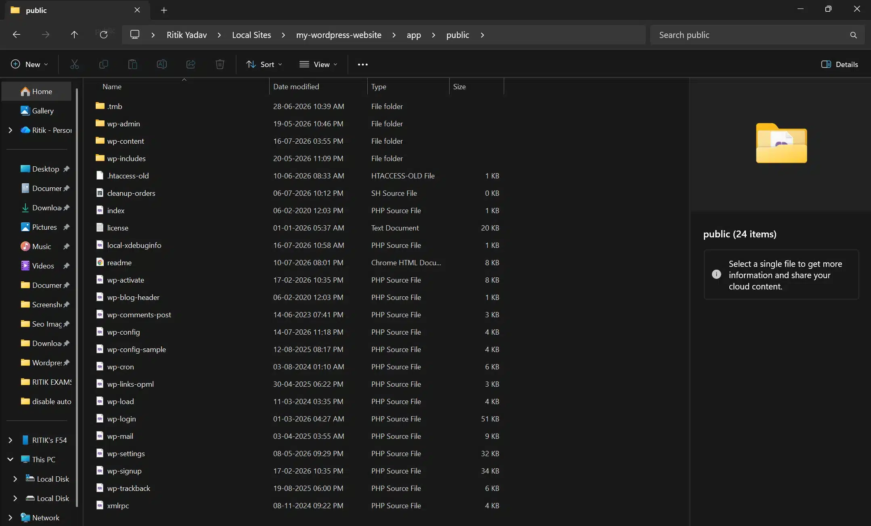Image resolution: width=871 pixels, height=526 pixels.
Task: Open the Sort dropdown menu
Action: [x=264, y=64]
